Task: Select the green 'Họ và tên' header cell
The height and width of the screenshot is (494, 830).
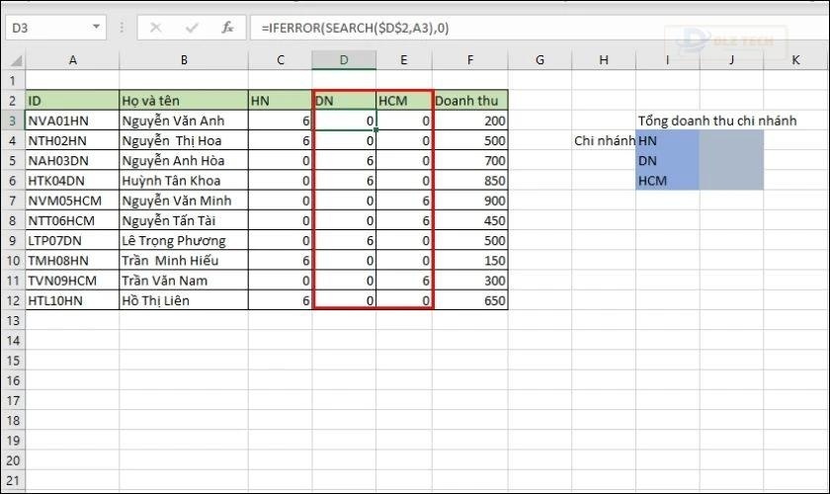Action: click(183, 101)
